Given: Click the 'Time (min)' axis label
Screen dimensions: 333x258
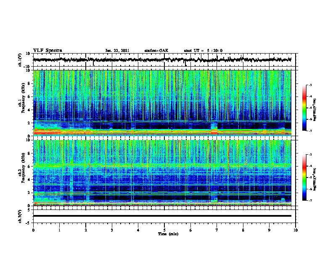Looking at the screenshot, I should (x=168, y=234).
